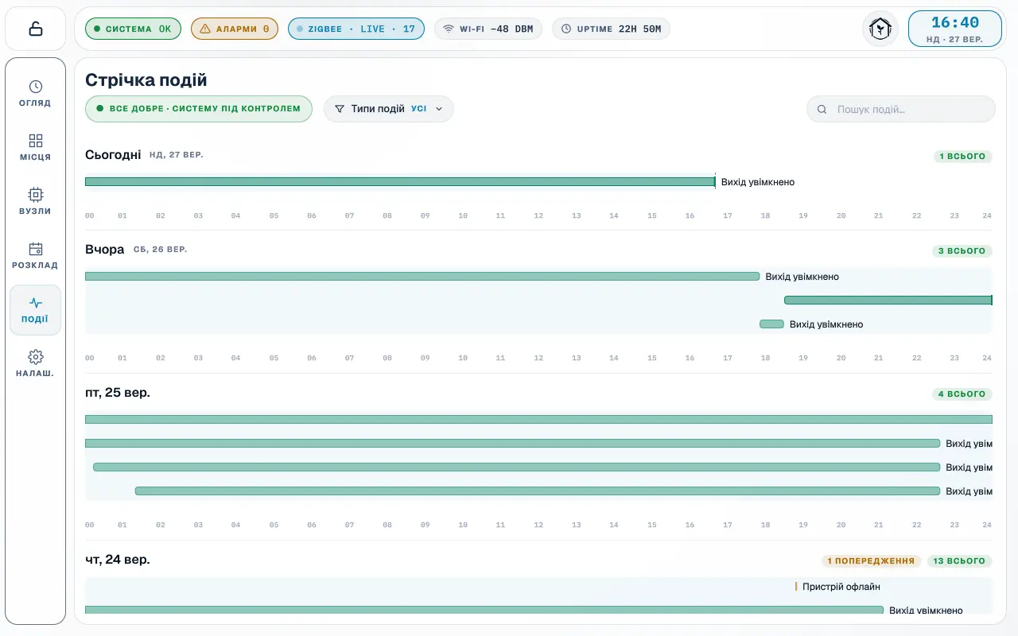Open the Розклад schedule section
Image resolution: width=1018 pixels, height=636 pixels.
(35, 255)
